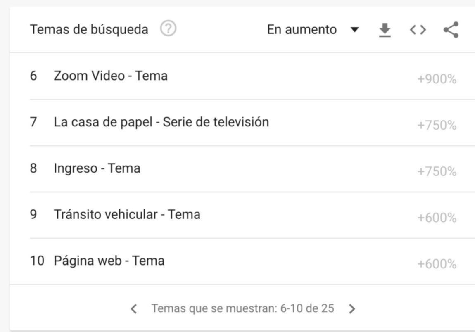Screen dimensions: 475x332
Task: Open the Zoom Video topic
Action: (x=110, y=76)
